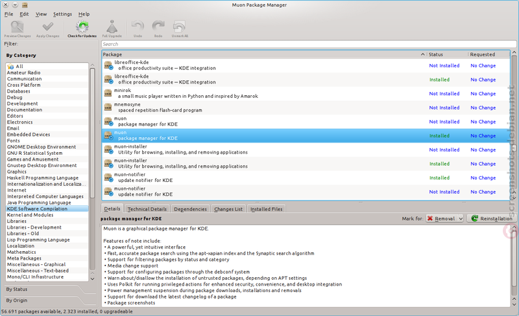
Task: Select the installed muon-notifier row
Action: (306, 177)
